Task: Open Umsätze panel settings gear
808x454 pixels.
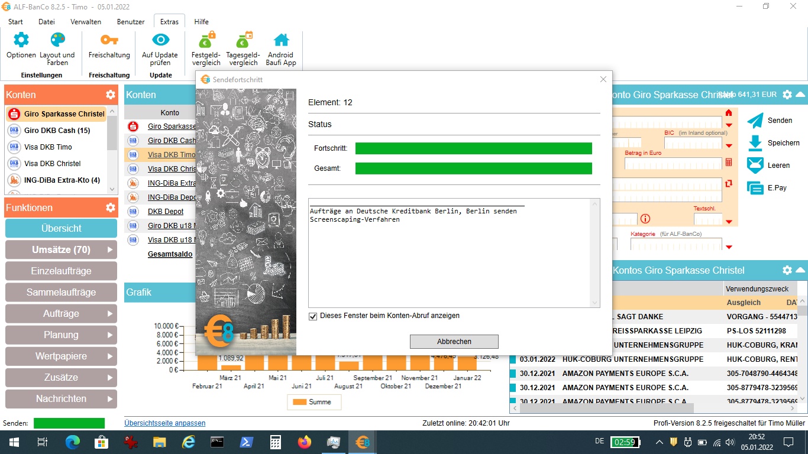Action: [x=787, y=270]
